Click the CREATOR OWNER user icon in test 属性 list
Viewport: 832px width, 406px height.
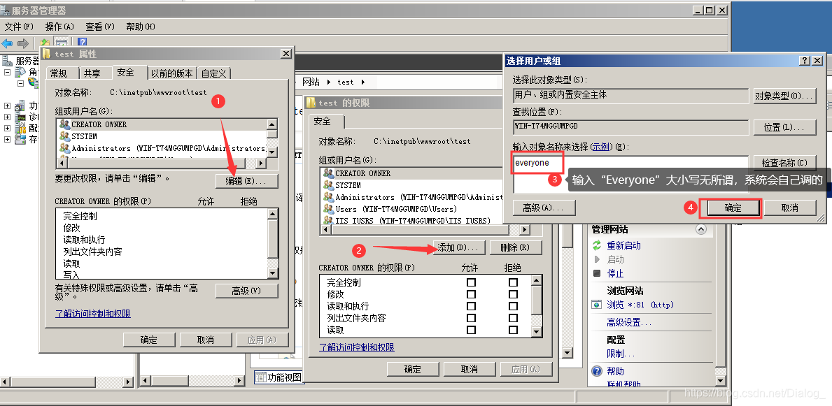(x=65, y=124)
